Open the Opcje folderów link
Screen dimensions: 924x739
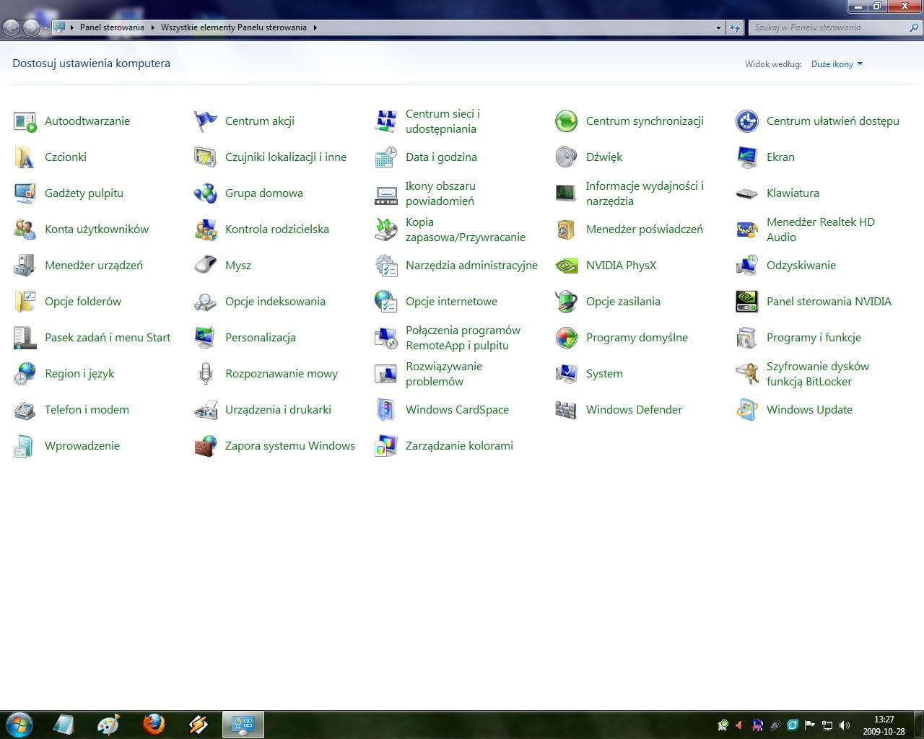point(83,302)
